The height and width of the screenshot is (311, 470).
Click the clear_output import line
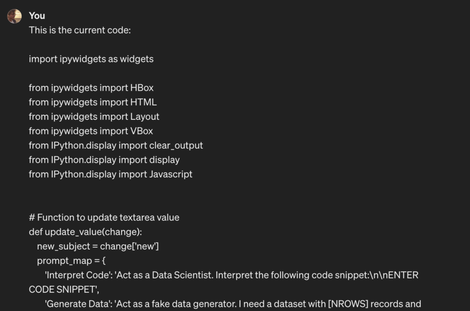tap(116, 145)
